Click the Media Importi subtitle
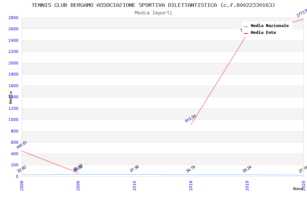 (x=153, y=13)
